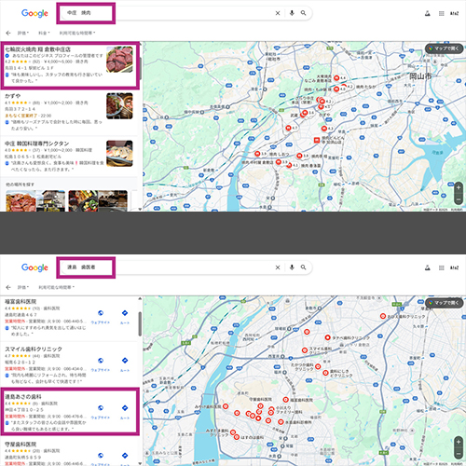Click the magnifier icon in 中庄 焼肉 search bar

(x=304, y=13)
